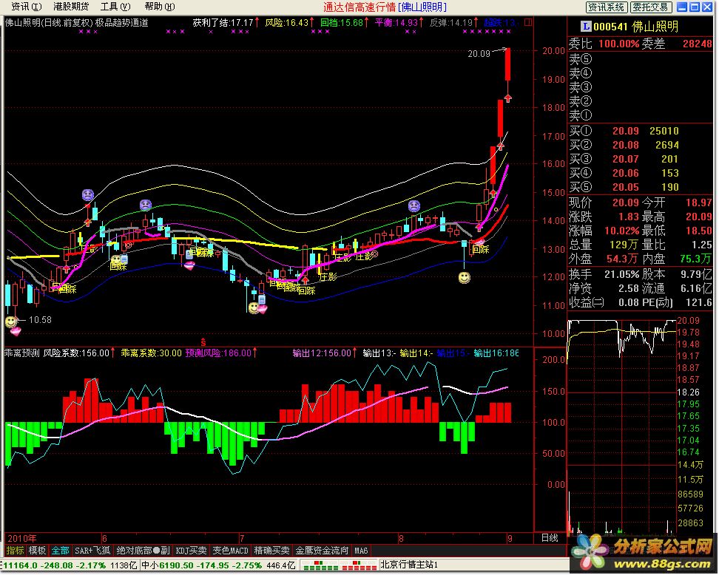
Task: Click the 平衡:14.93 indicator value
Action: pyautogui.click(x=399, y=22)
